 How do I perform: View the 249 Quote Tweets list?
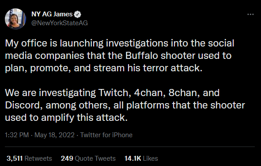(88, 158)
